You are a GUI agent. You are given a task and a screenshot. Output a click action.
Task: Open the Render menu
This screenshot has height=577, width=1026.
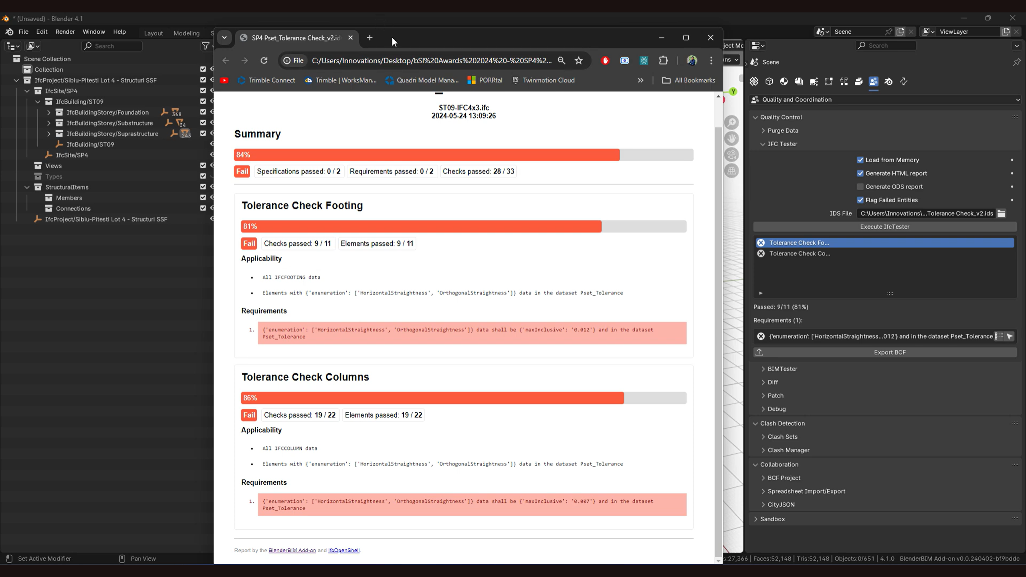coord(65,32)
